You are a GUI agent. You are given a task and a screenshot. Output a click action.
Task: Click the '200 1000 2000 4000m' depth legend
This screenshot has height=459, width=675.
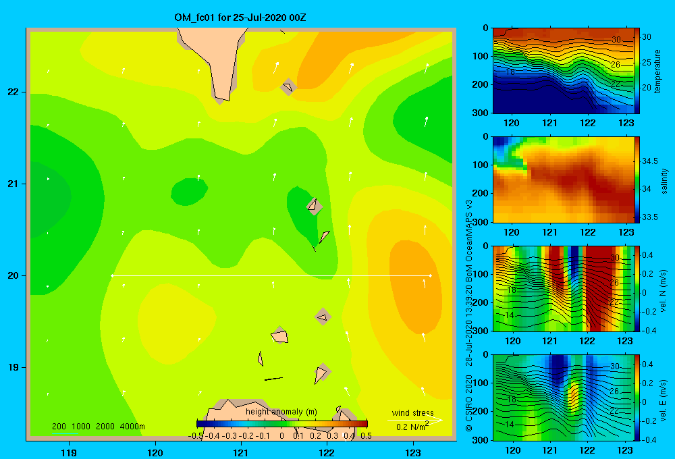pyautogui.click(x=98, y=427)
